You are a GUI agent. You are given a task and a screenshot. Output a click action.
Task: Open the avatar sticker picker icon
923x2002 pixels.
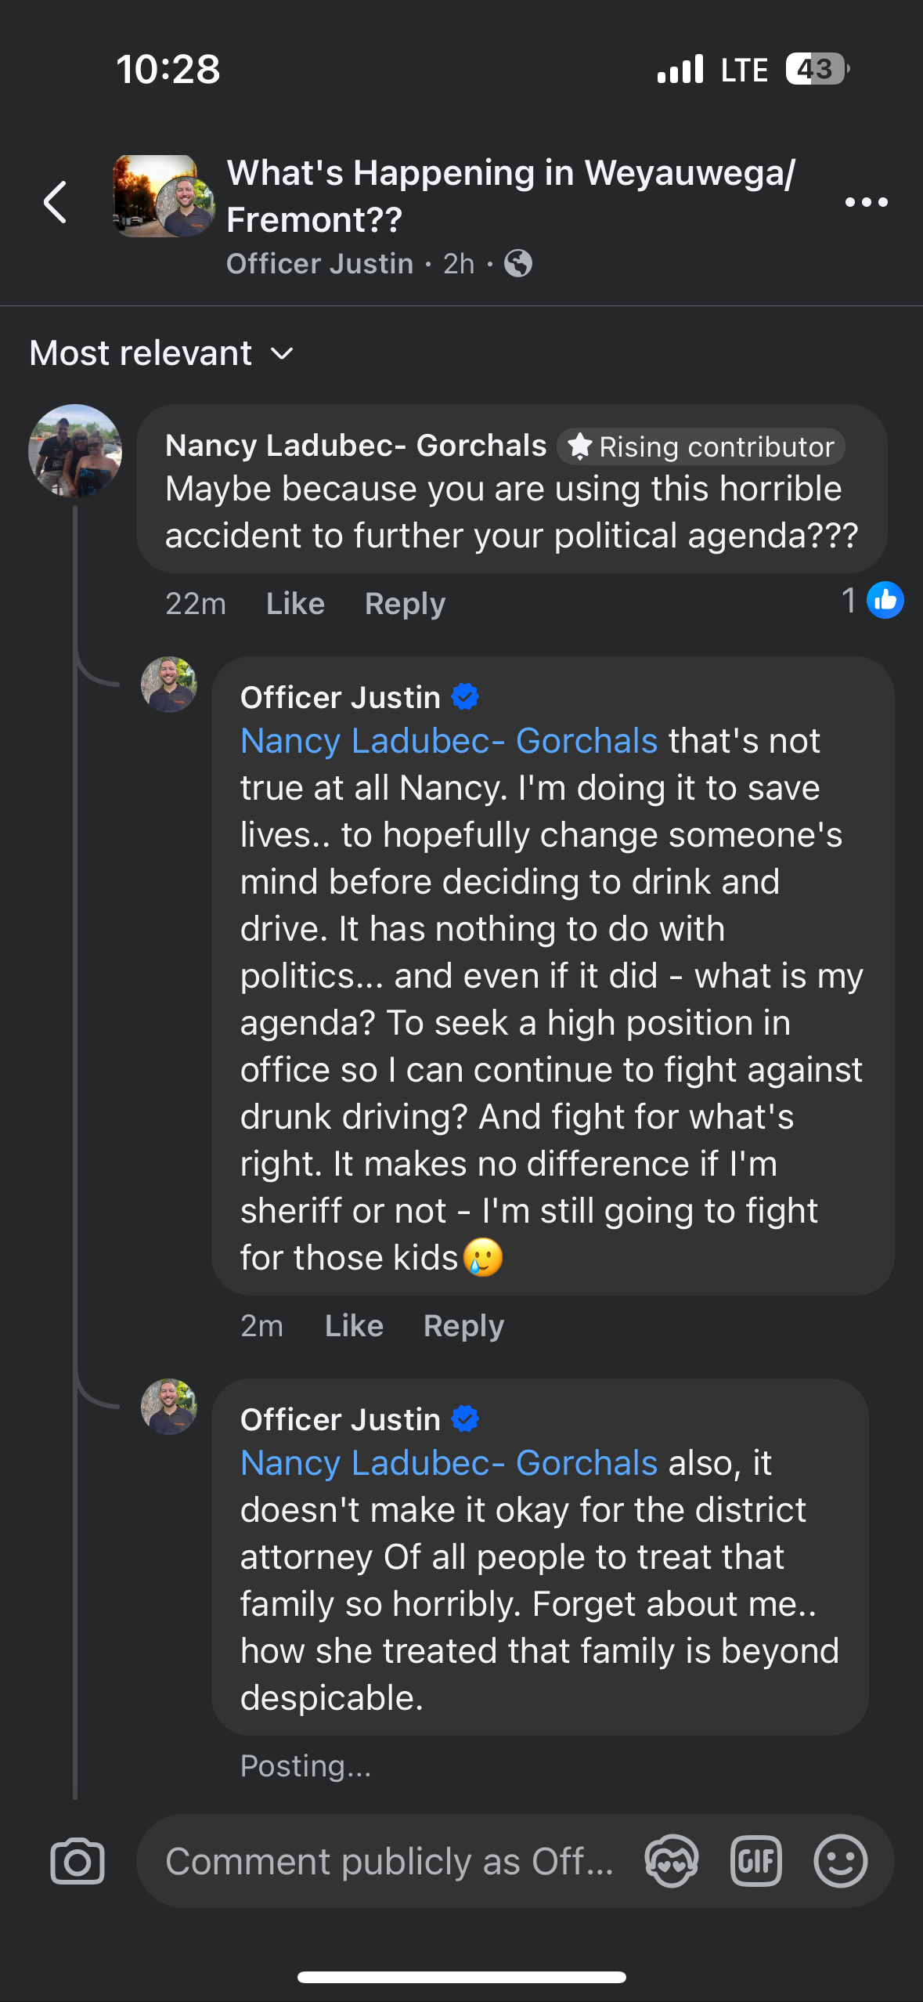tap(671, 1861)
